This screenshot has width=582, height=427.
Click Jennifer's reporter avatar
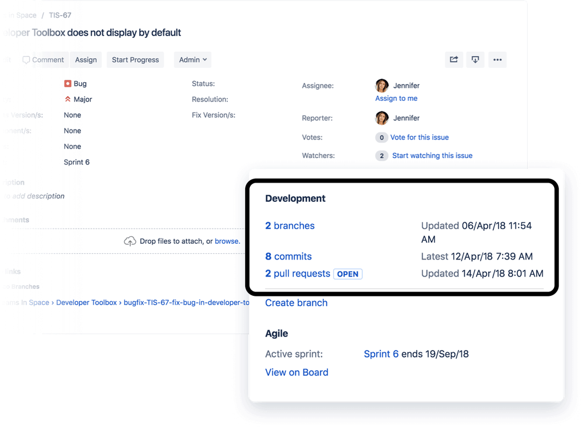[382, 118]
